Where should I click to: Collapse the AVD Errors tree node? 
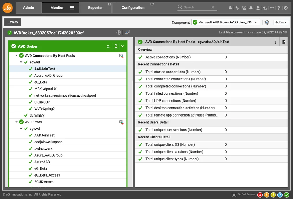coord(16,122)
